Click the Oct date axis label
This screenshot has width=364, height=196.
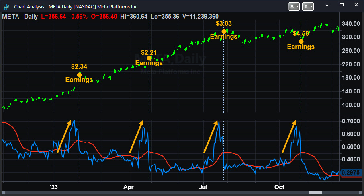click(279, 187)
